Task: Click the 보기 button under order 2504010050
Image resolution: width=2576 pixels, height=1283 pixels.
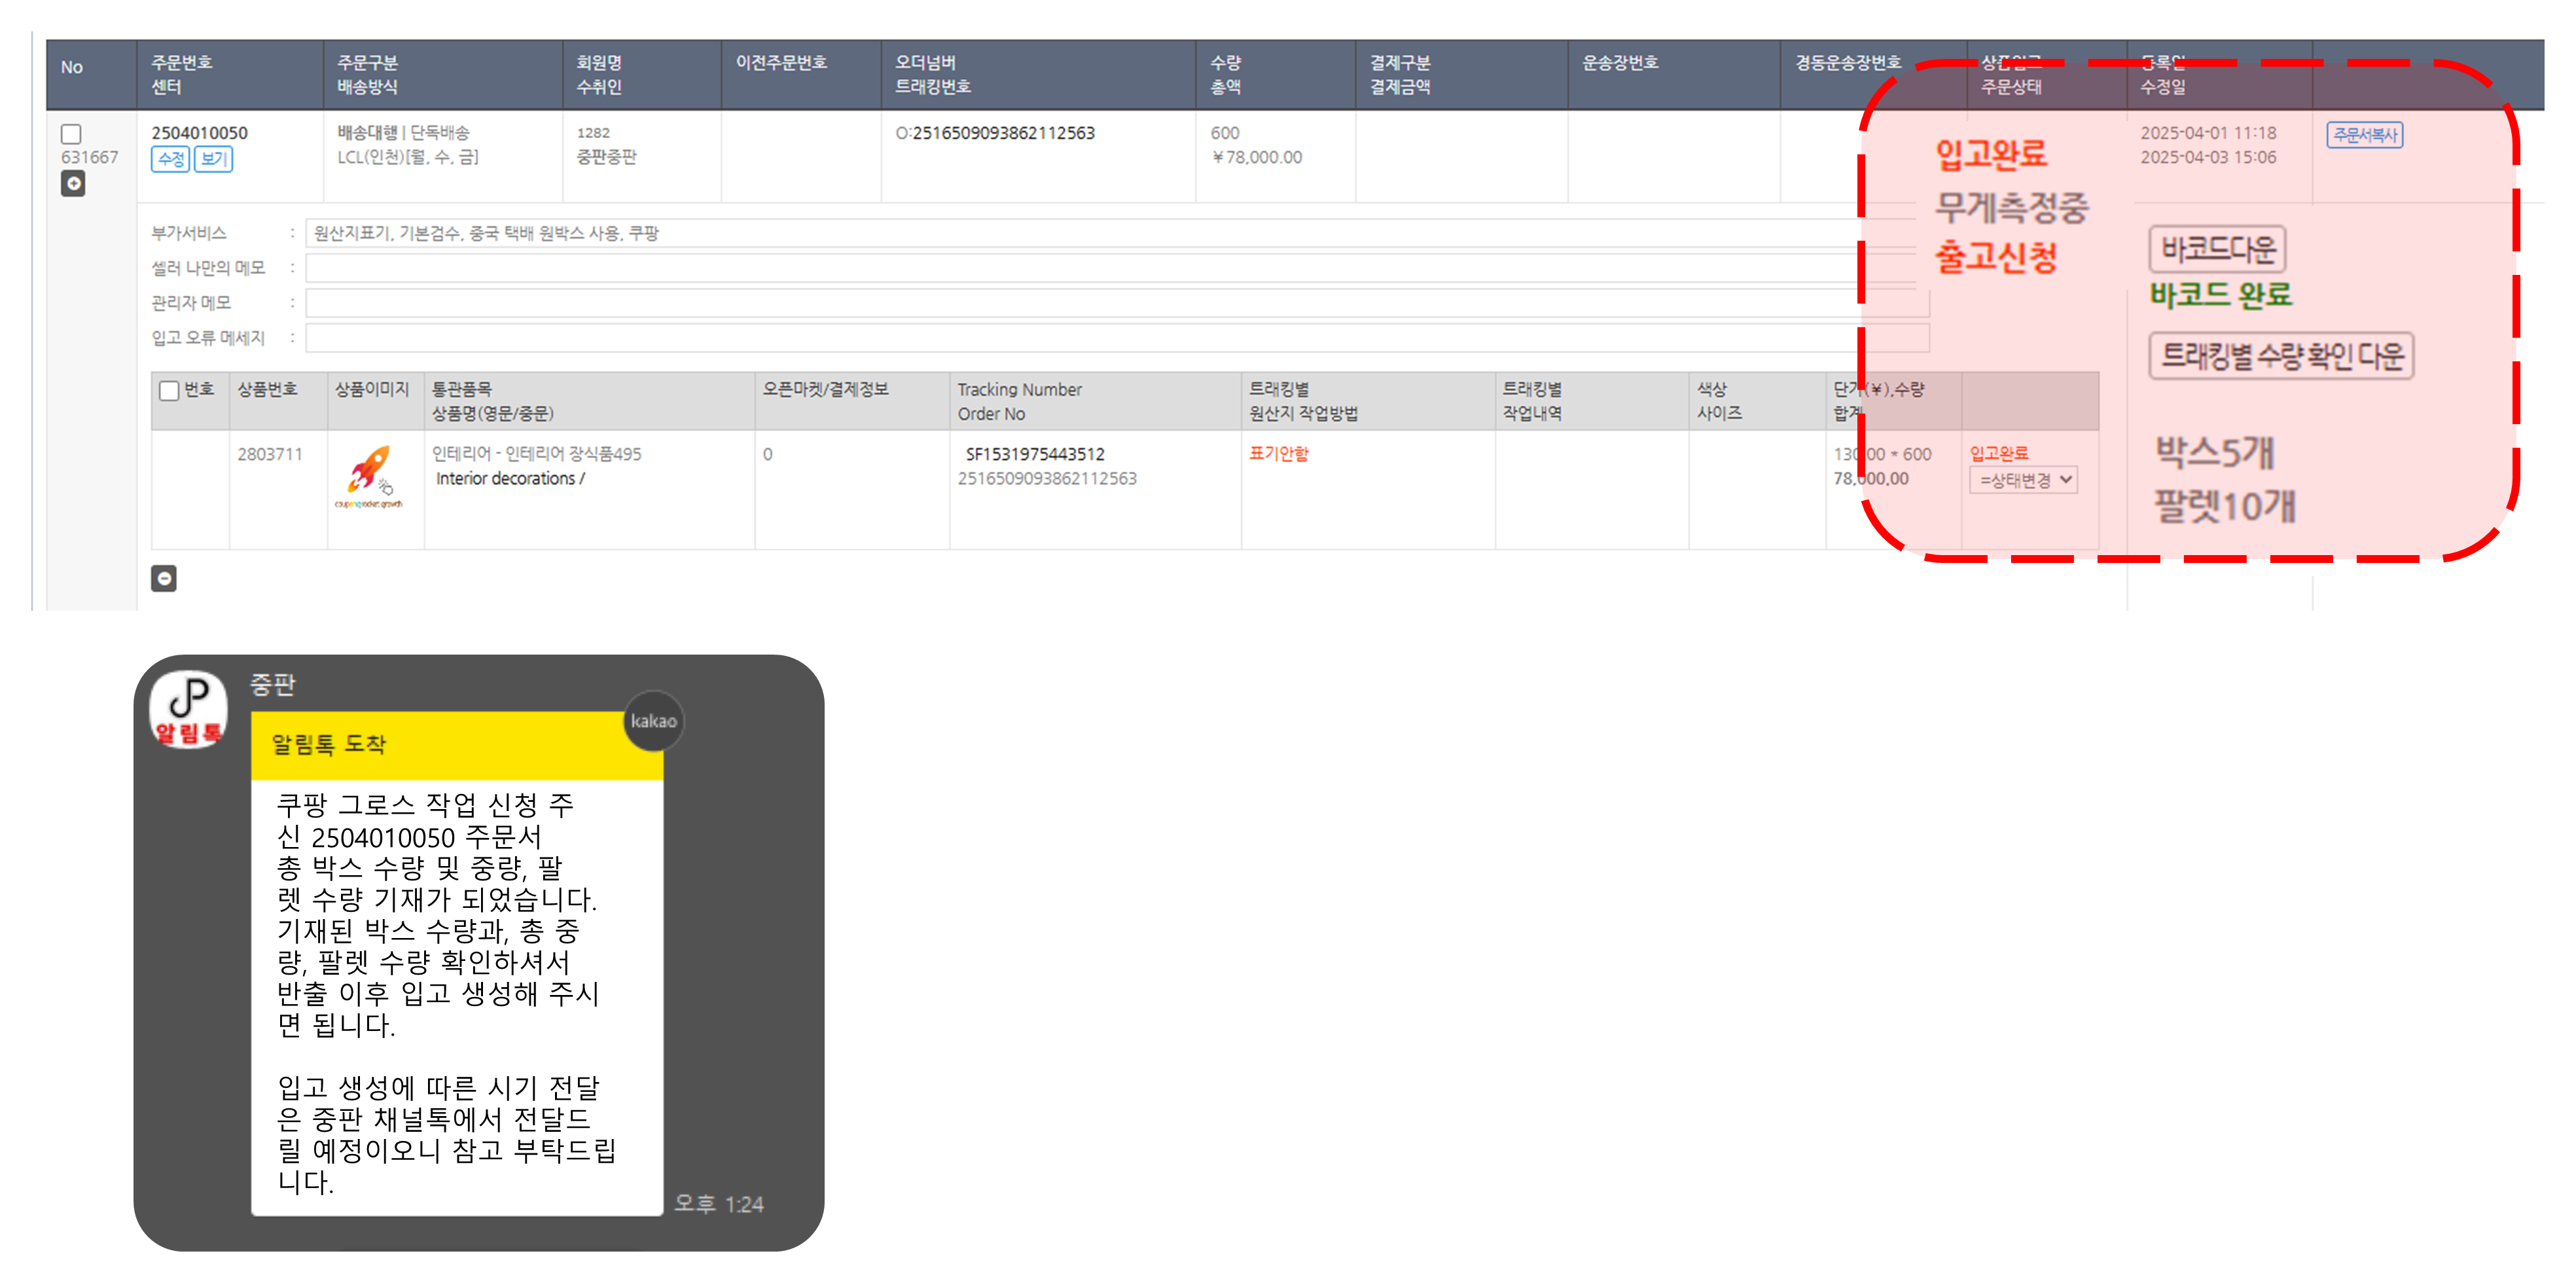Action: pyautogui.click(x=213, y=159)
